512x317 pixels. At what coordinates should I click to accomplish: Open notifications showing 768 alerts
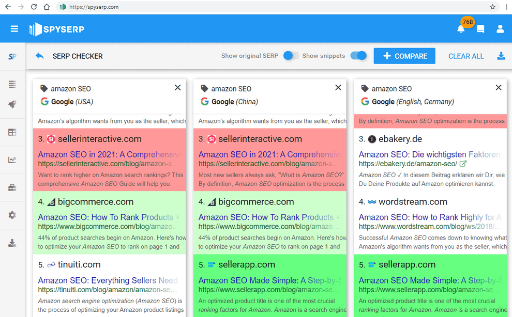click(460, 29)
